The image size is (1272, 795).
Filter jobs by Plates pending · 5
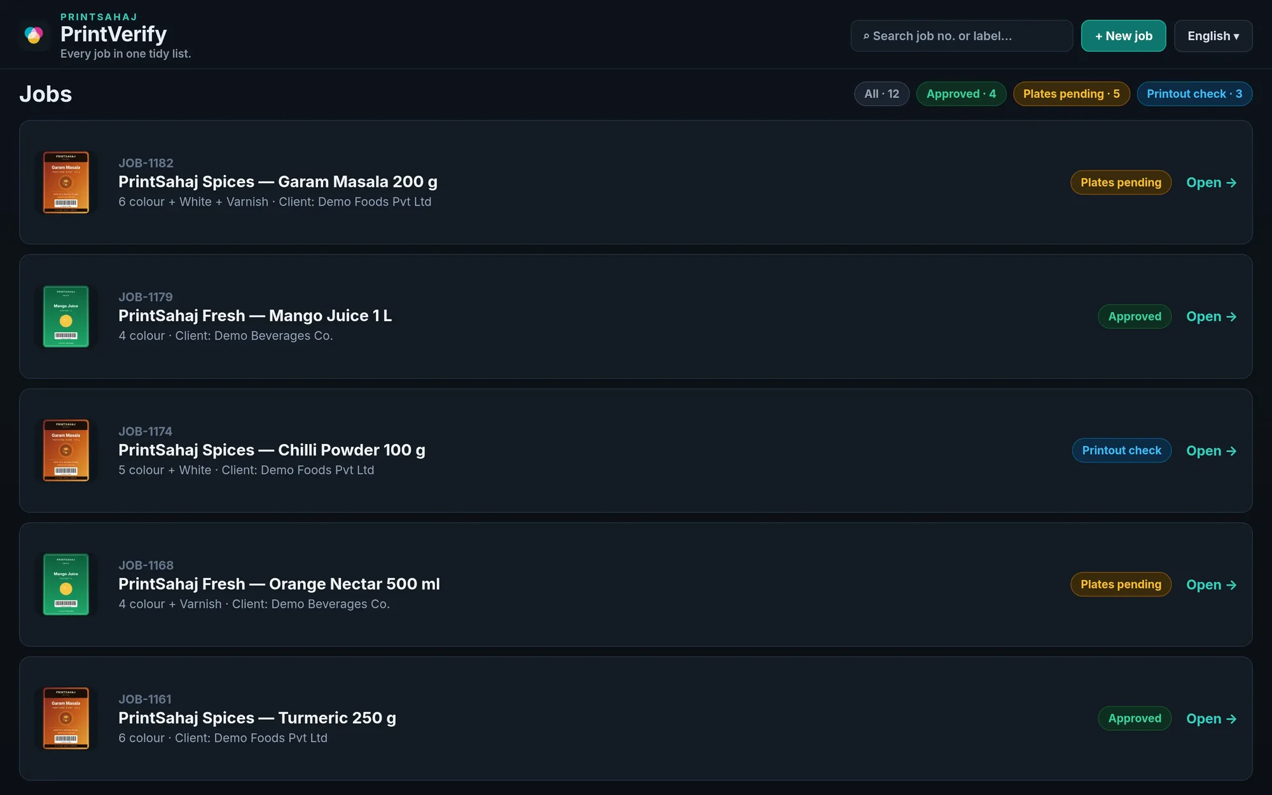(1071, 93)
